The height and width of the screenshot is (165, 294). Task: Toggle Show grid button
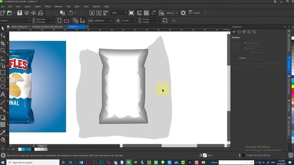point(146,13)
